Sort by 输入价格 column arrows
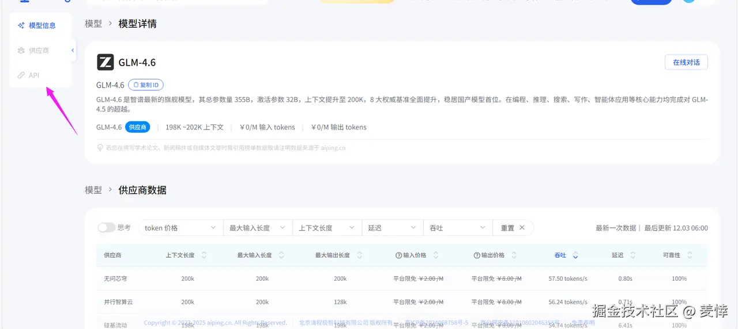 click(x=436, y=255)
